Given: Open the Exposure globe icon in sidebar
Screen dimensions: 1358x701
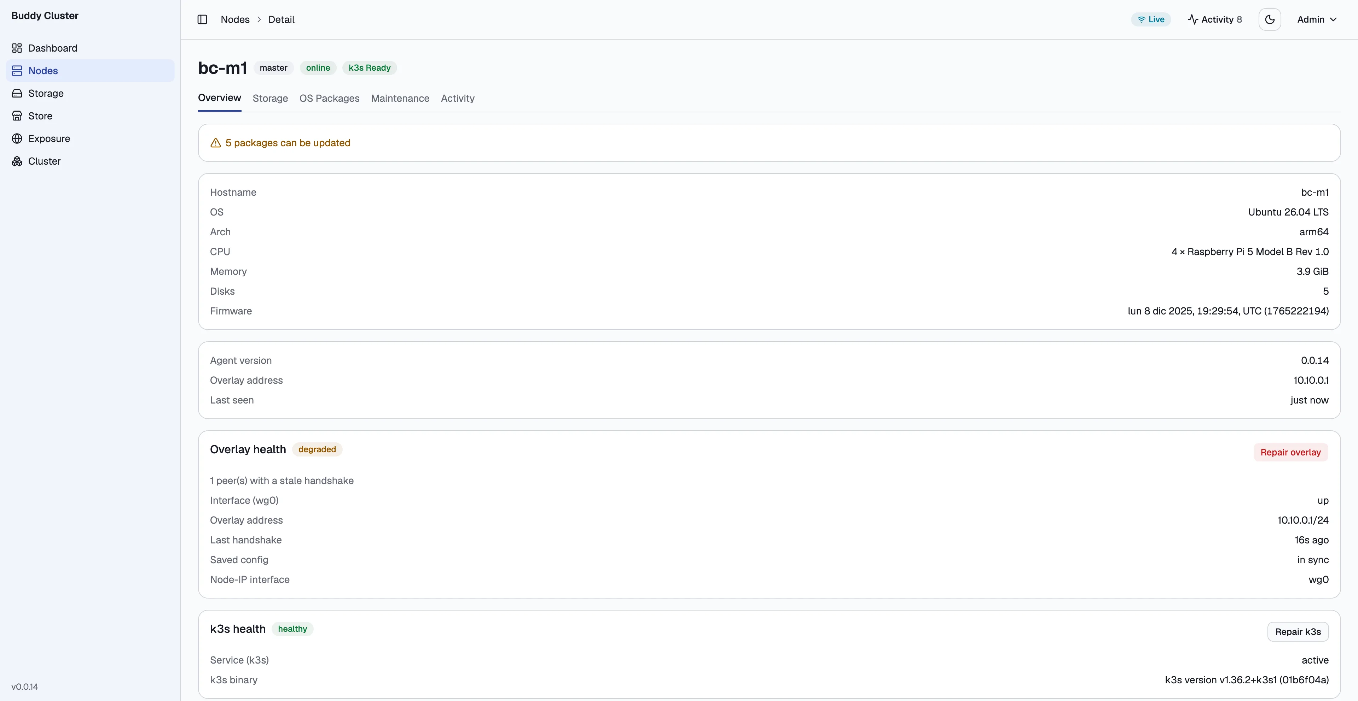Looking at the screenshot, I should pos(17,139).
